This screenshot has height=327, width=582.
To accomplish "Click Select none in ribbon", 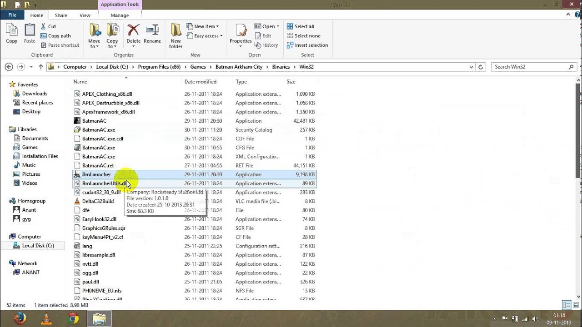I will 303,36.
